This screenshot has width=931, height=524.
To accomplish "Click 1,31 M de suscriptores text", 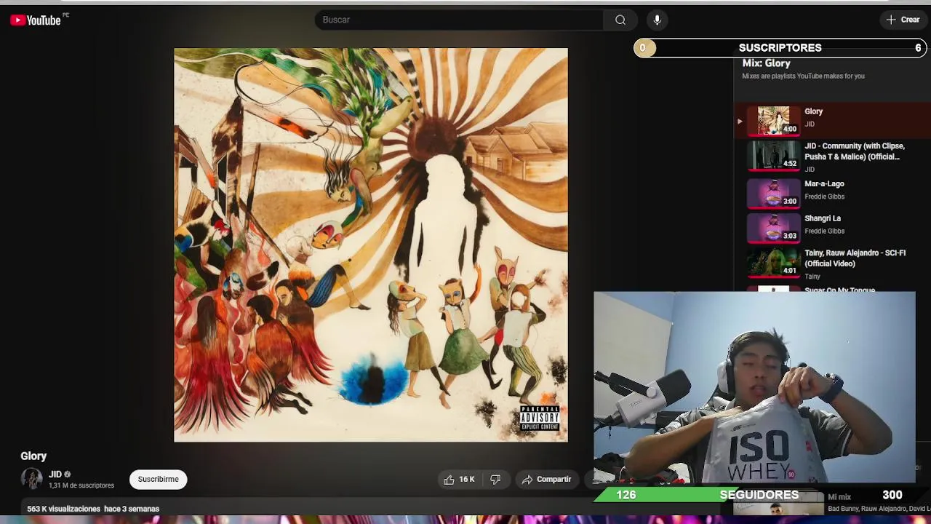I will 81,485.
